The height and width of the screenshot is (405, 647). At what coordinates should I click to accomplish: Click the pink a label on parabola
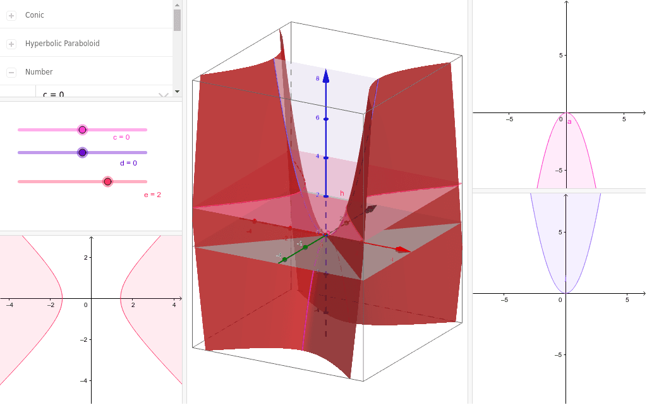pos(569,122)
